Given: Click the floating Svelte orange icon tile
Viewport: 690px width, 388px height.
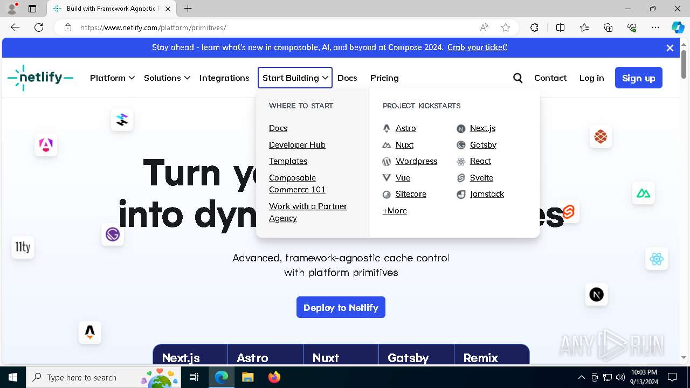Looking at the screenshot, I should point(568,212).
